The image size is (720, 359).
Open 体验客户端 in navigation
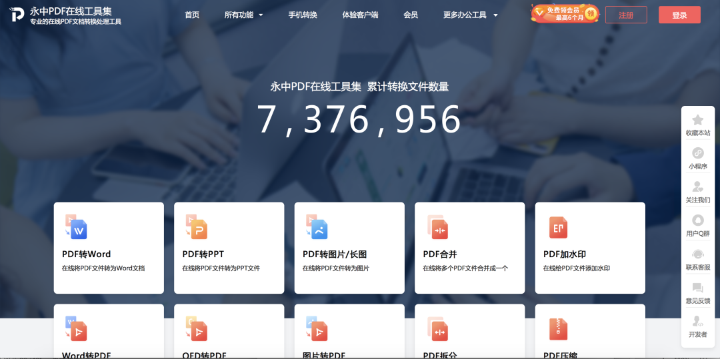(360, 15)
